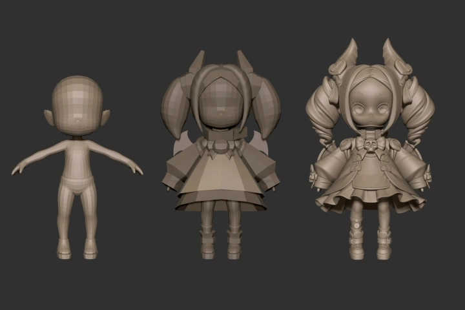Select the bare base-mesh character model
Screen dimensions: 465x310
coord(77,168)
